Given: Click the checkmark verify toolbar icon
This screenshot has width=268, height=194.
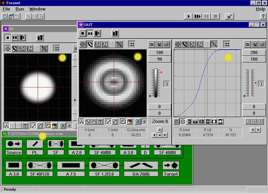Looking at the screenshot, I should coord(229,16).
